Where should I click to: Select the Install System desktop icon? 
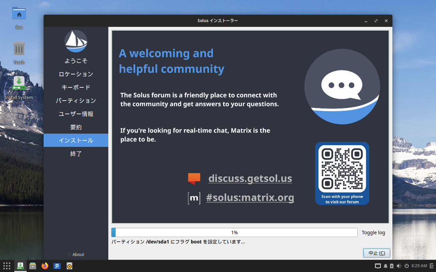[x=19, y=88]
